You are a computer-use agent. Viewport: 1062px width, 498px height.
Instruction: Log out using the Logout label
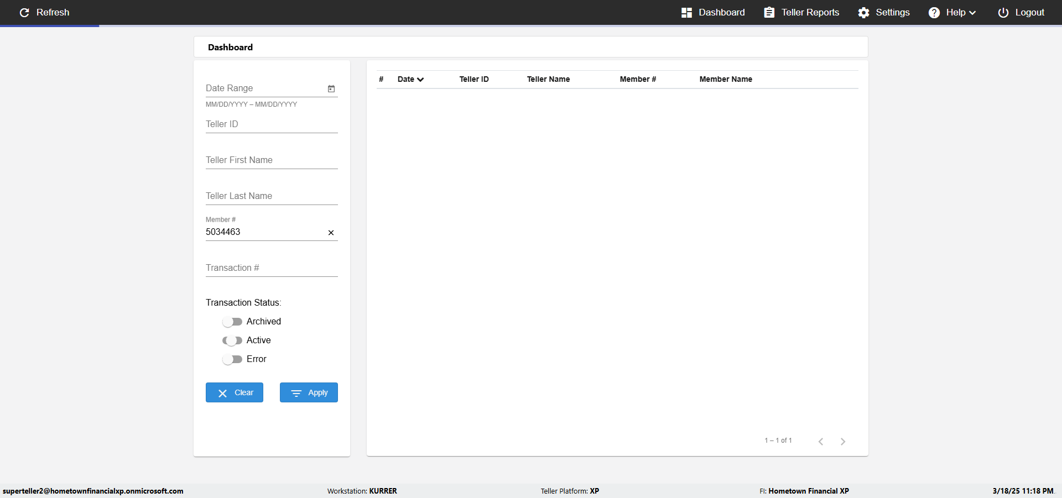click(x=1029, y=12)
